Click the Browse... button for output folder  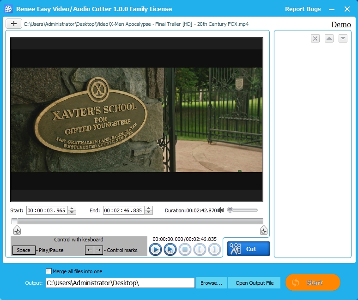tap(211, 283)
